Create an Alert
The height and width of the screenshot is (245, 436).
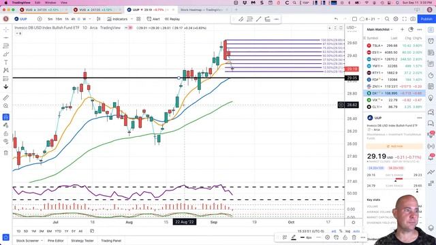point(153,19)
